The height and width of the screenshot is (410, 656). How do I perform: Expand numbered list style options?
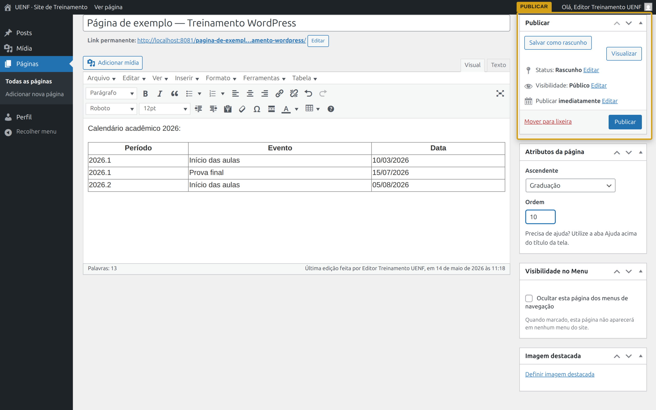[x=222, y=94]
